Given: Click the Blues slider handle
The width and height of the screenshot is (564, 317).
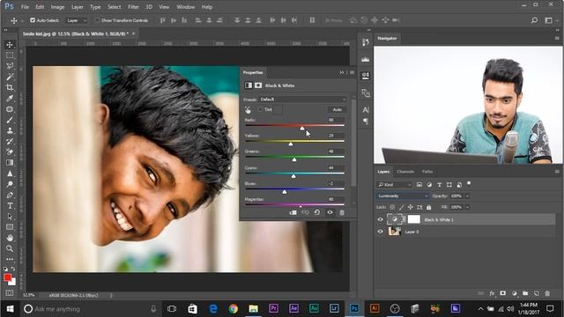Looking at the screenshot, I should (x=285, y=192).
